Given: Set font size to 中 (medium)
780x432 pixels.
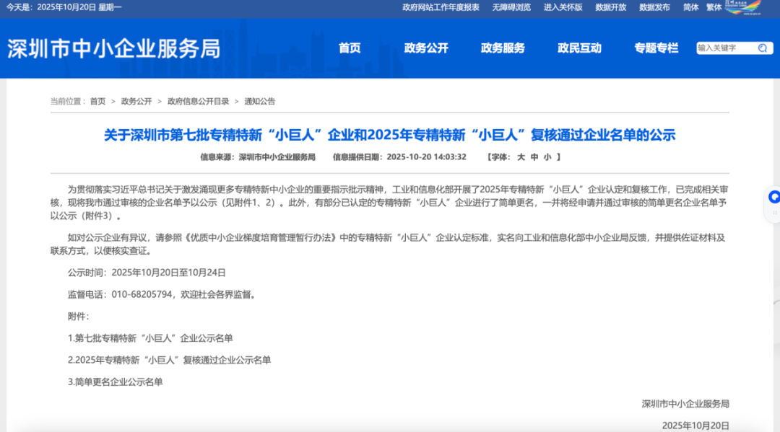Looking at the screenshot, I should coord(534,157).
